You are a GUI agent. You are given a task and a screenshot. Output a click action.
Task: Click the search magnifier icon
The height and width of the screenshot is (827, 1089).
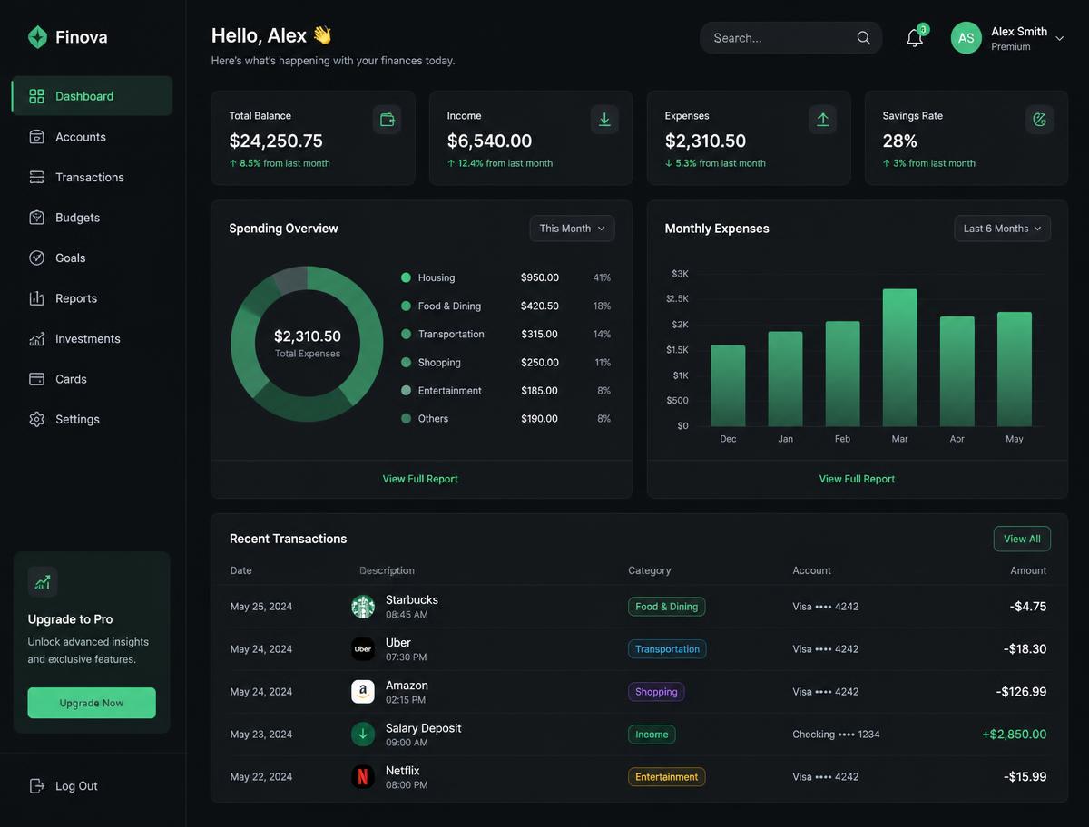coord(864,38)
